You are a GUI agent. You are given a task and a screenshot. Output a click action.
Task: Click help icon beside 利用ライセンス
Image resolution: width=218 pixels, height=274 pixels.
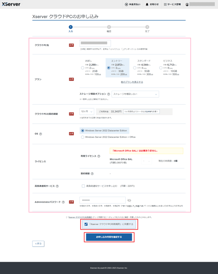click(99, 156)
